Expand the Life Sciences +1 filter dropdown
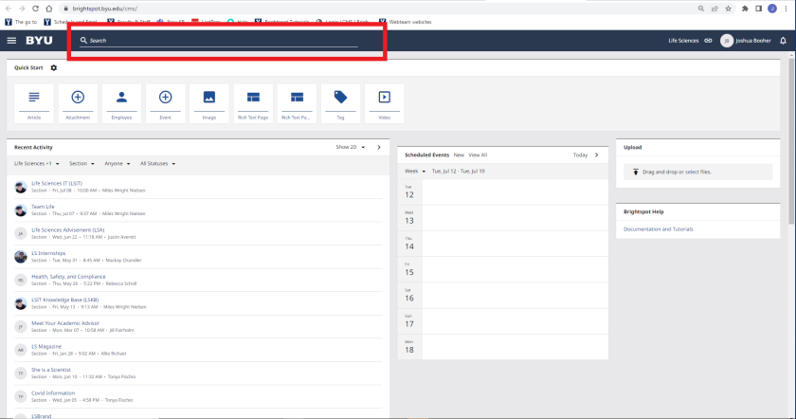The height and width of the screenshot is (419, 796). pos(38,163)
